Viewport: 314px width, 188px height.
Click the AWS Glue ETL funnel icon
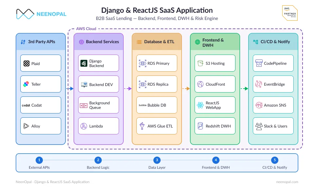click(142, 126)
